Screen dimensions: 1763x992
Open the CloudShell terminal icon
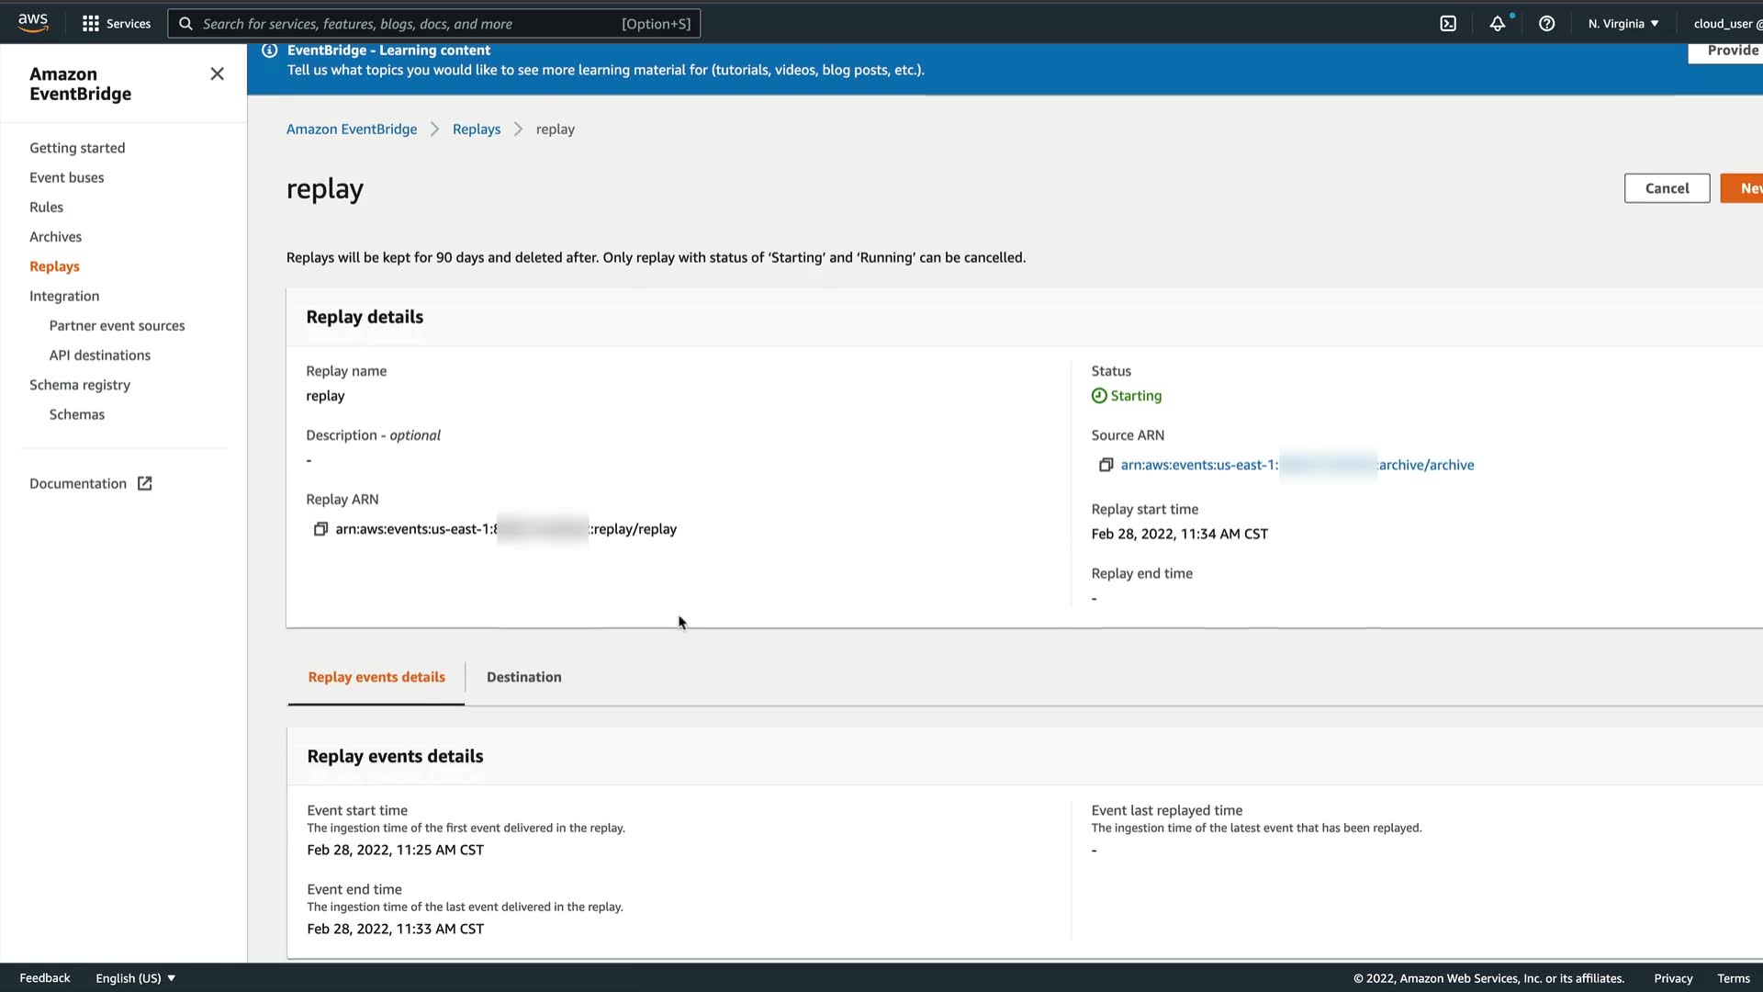tap(1448, 24)
